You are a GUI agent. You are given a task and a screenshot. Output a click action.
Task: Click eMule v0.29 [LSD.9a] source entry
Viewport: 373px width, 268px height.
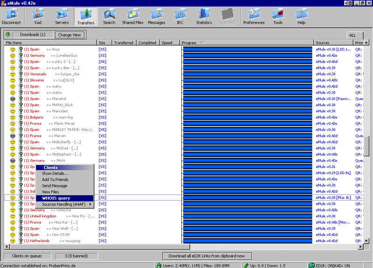tap(333, 173)
